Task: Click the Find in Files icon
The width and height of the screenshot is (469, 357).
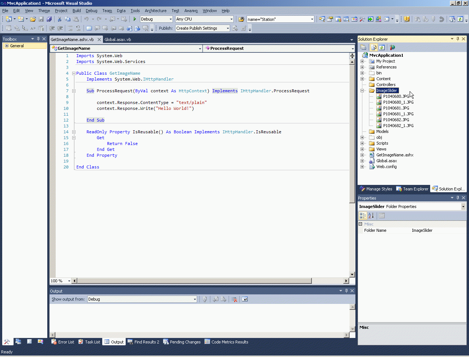Action: pos(241,19)
